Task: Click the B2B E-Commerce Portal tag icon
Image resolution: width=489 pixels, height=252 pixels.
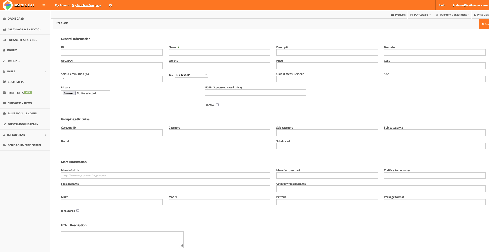Action: (x=4, y=145)
